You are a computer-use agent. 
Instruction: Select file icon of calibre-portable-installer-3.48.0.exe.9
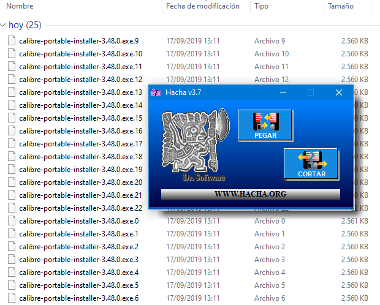tap(12, 40)
